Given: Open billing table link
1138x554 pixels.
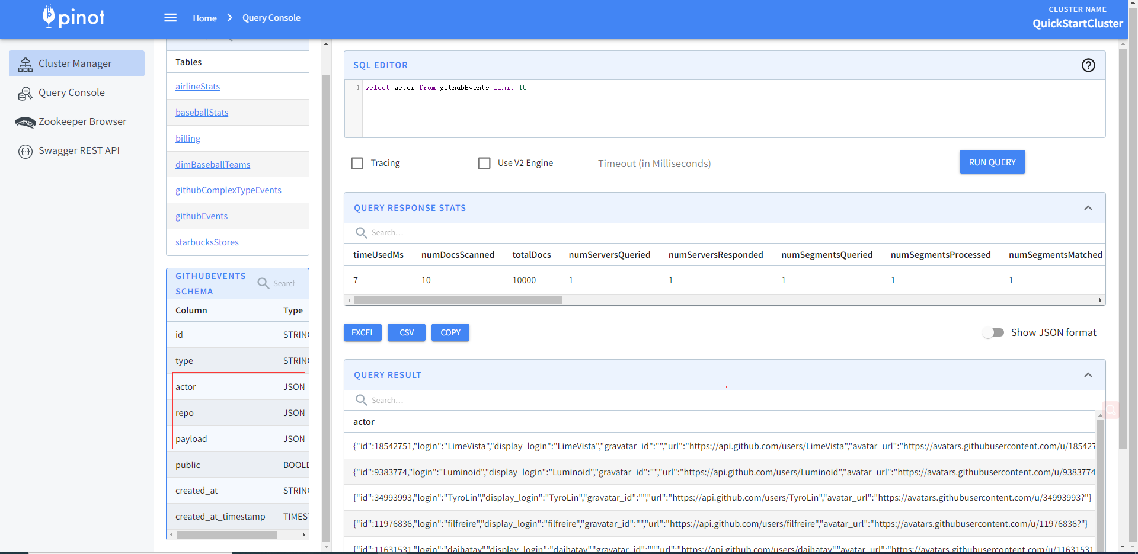Looking at the screenshot, I should coord(188,139).
